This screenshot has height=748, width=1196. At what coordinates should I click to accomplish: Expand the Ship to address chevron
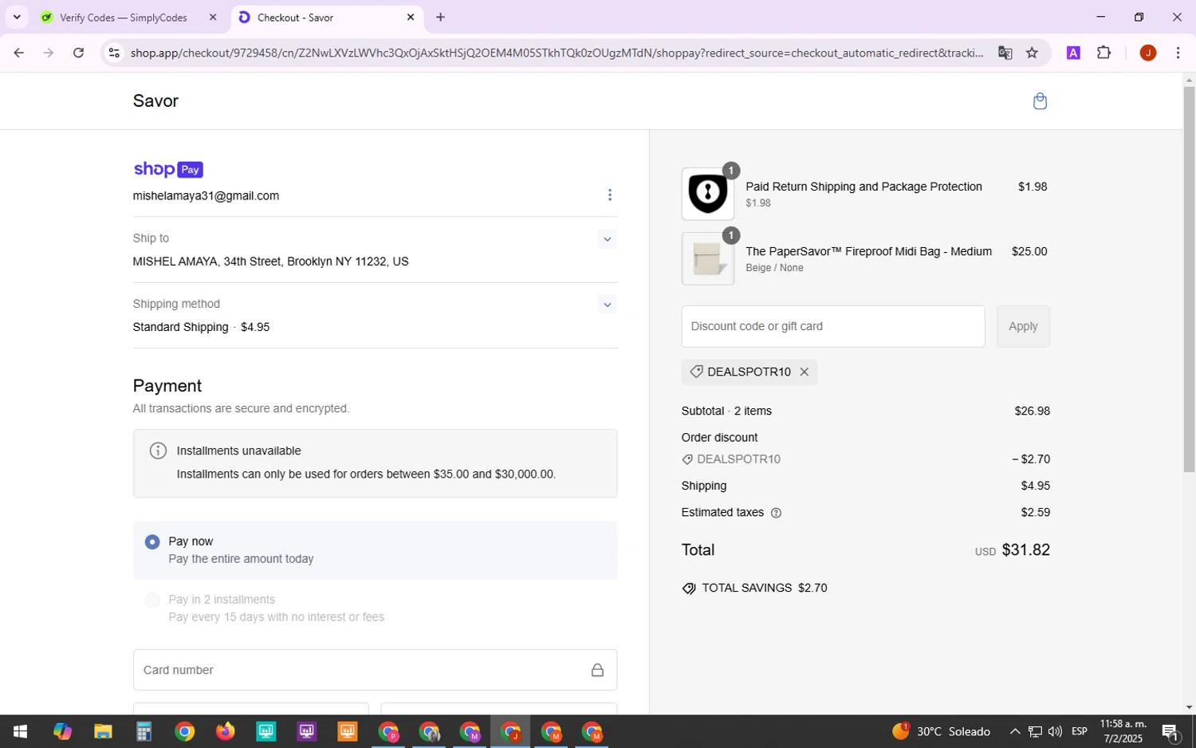[608, 239]
